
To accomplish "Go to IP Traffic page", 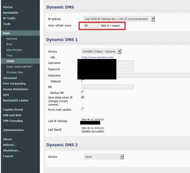I will [x=9, y=18].
